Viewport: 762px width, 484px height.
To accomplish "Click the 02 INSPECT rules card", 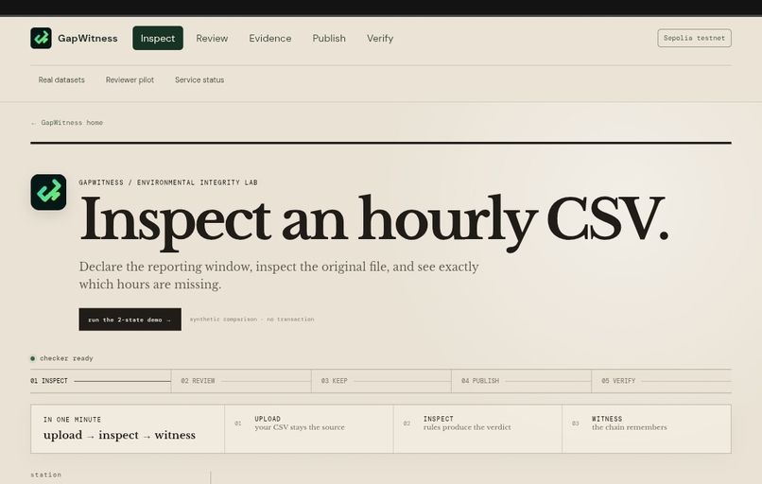I will pyautogui.click(x=477, y=428).
